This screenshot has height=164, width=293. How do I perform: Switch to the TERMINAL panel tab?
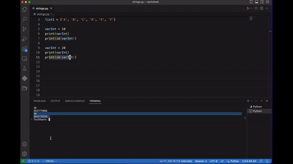coord(95,101)
